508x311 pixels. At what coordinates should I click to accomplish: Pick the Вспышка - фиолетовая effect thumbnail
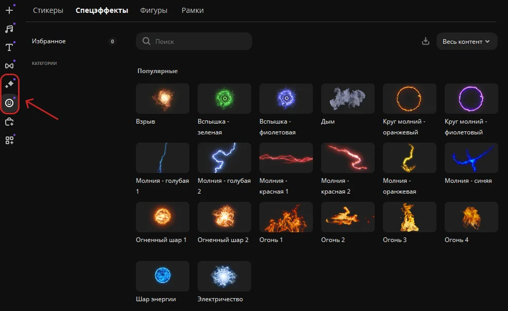[x=286, y=98]
